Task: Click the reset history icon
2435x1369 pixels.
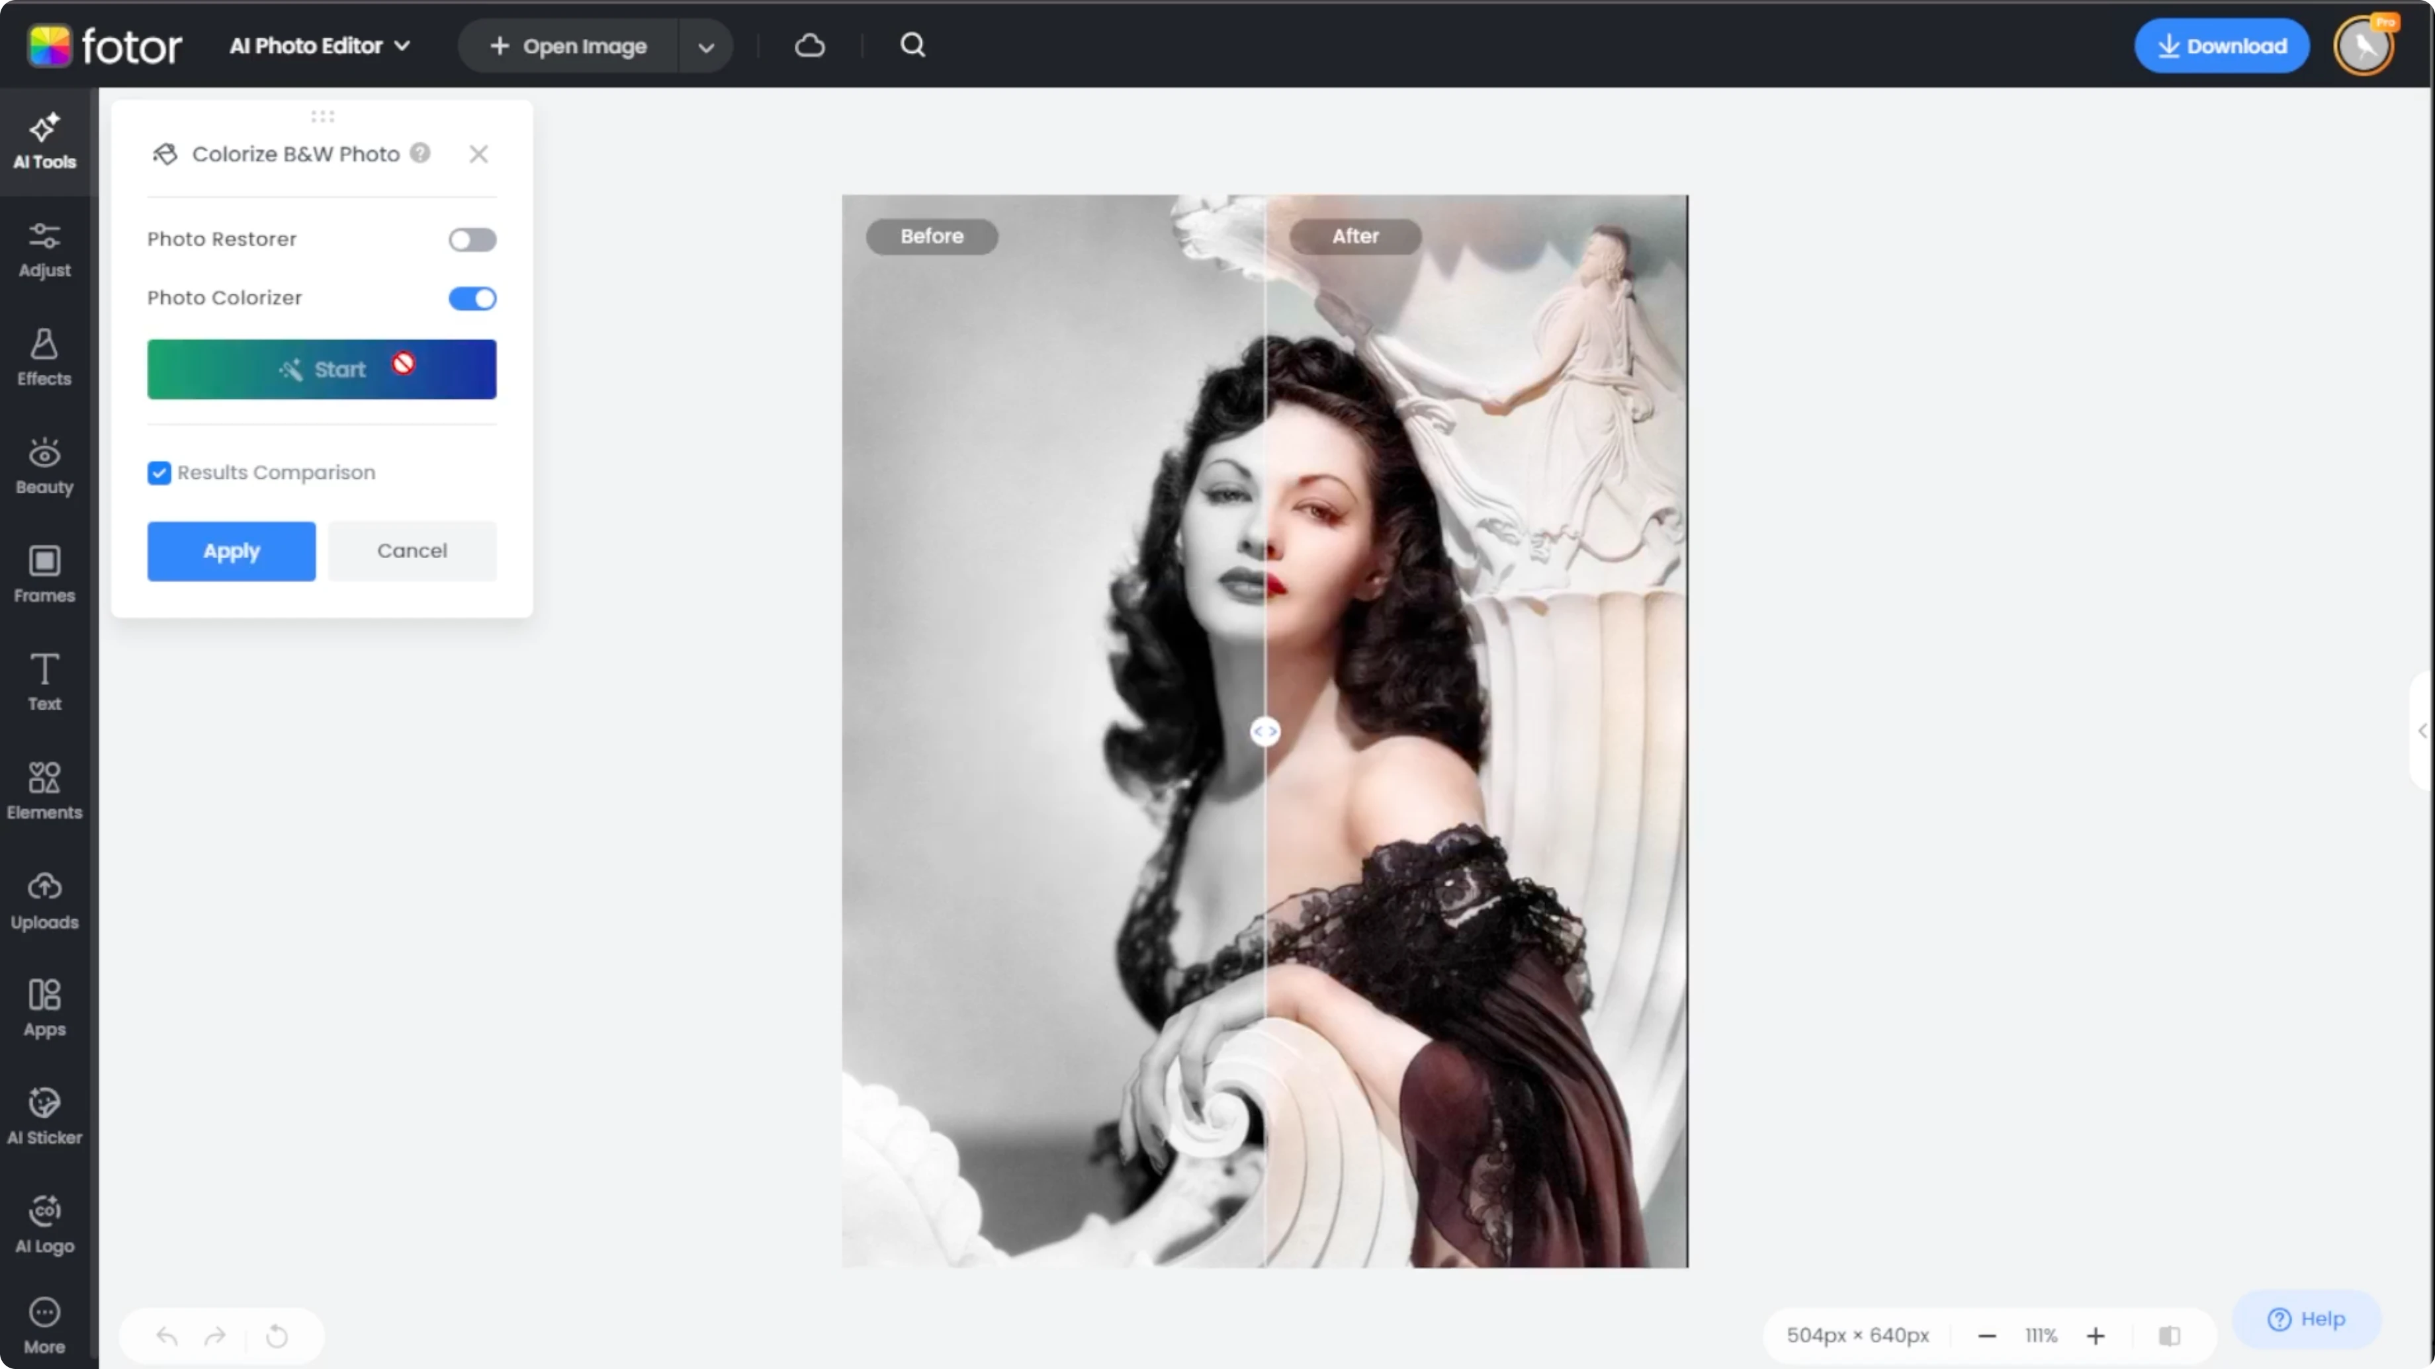Action: coord(277,1336)
